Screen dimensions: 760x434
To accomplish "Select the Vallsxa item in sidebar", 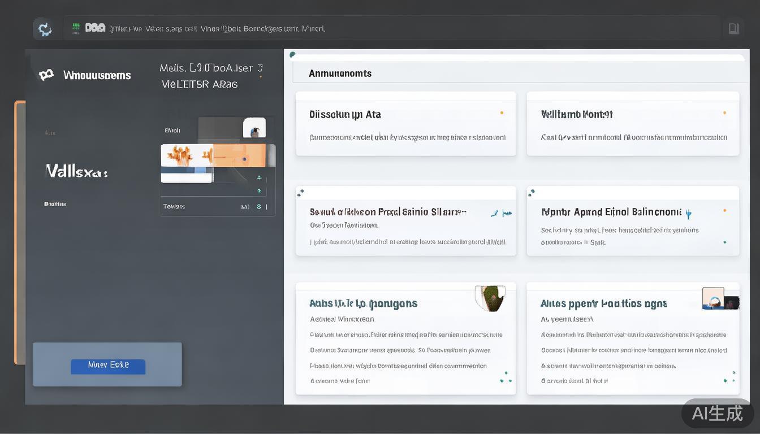I will tap(76, 171).
